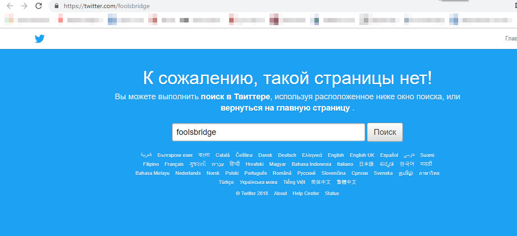
Task: Select 繁體中文 language link
Action: coord(346,182)
